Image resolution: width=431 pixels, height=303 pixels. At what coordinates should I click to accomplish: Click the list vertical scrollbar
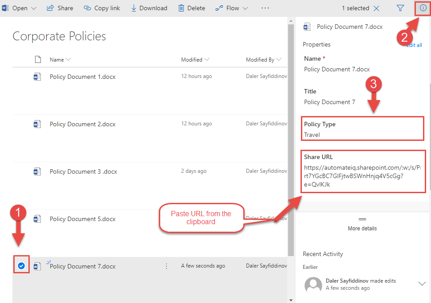pos(291,140)
